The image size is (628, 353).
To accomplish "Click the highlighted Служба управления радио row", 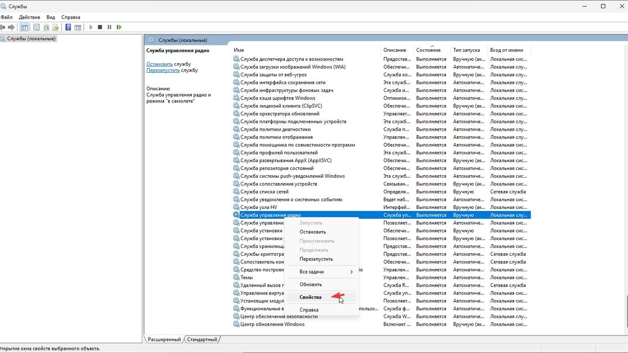I will tap(382, 215).
